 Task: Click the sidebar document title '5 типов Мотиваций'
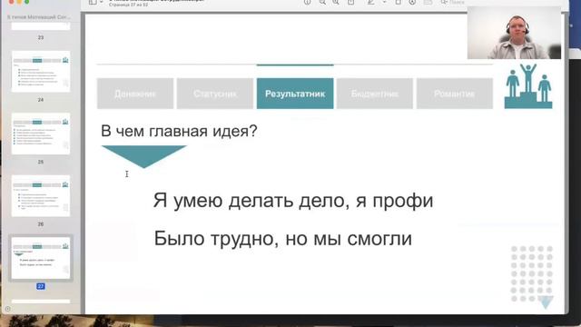38,17
